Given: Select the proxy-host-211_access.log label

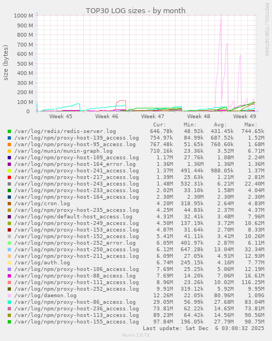Looking at the screenshot, I should click(77, 256).
